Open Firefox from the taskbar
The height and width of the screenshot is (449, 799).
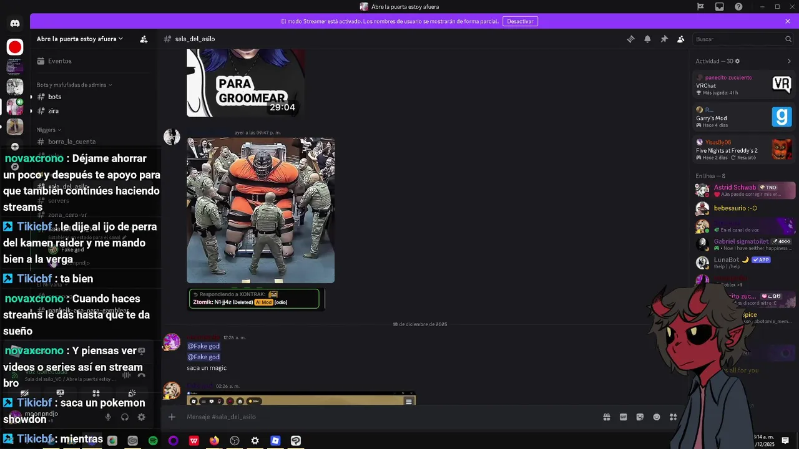tap(214, 441)
